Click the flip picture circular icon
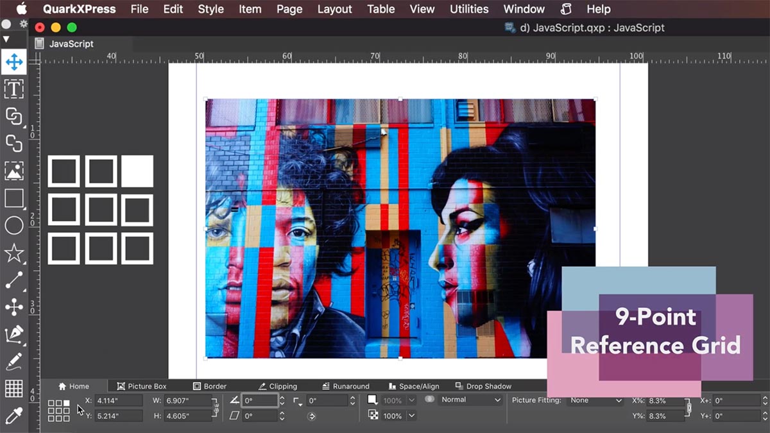This screenshot has width=770, height=433. 312,416
